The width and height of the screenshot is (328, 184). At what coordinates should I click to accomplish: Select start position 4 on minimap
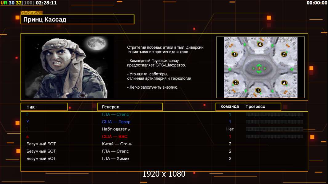click(x=284, y=83)
